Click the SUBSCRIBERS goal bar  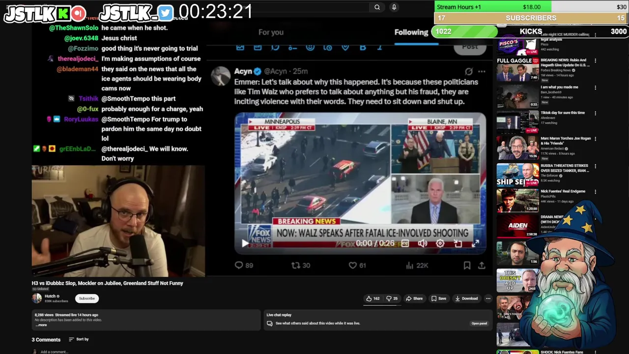(x=531, y=18)
